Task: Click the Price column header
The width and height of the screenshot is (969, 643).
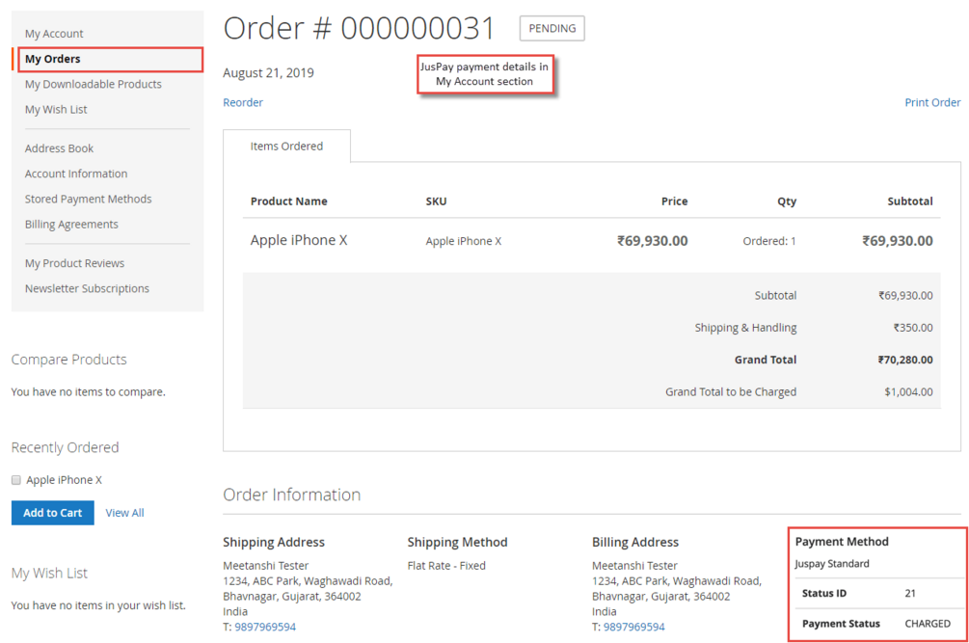Action: tap(674, 201)
